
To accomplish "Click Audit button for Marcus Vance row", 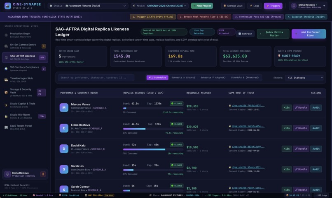I will (316, 108).
